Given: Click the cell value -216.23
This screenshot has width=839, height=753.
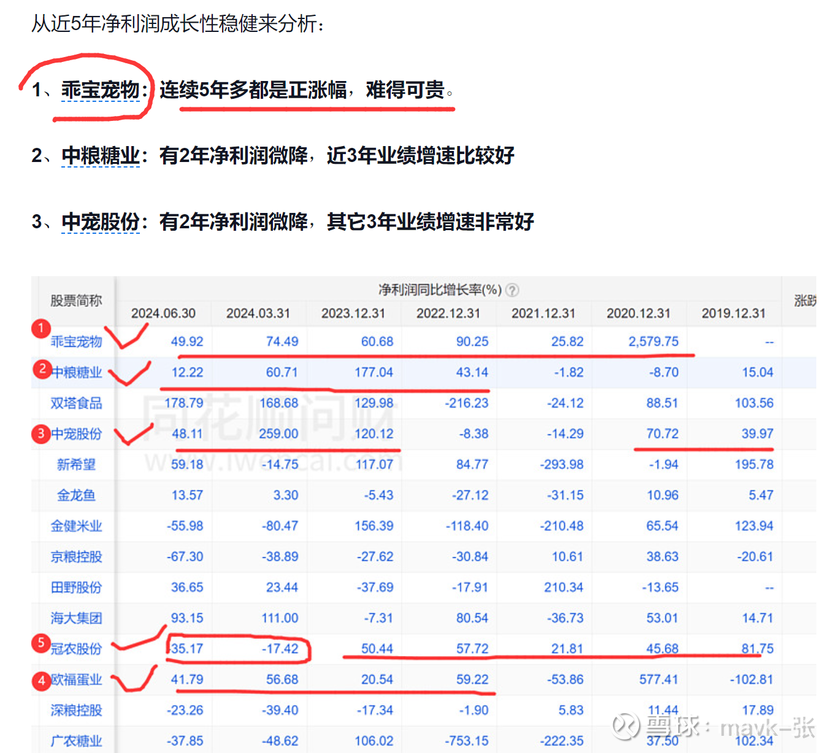Looking at the screenshot, I should coord(467,403).
